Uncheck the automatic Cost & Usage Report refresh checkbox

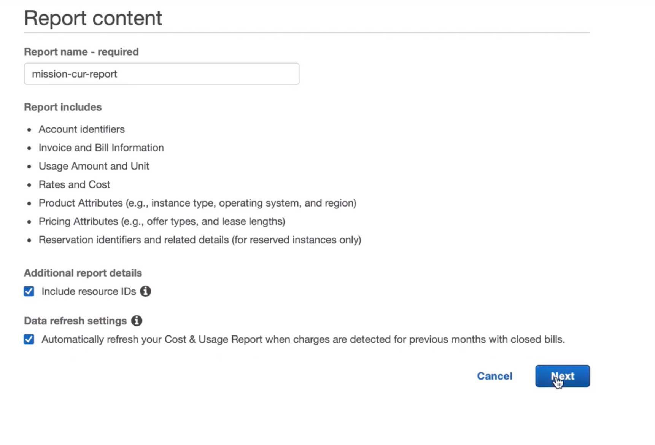pos(29,339)
